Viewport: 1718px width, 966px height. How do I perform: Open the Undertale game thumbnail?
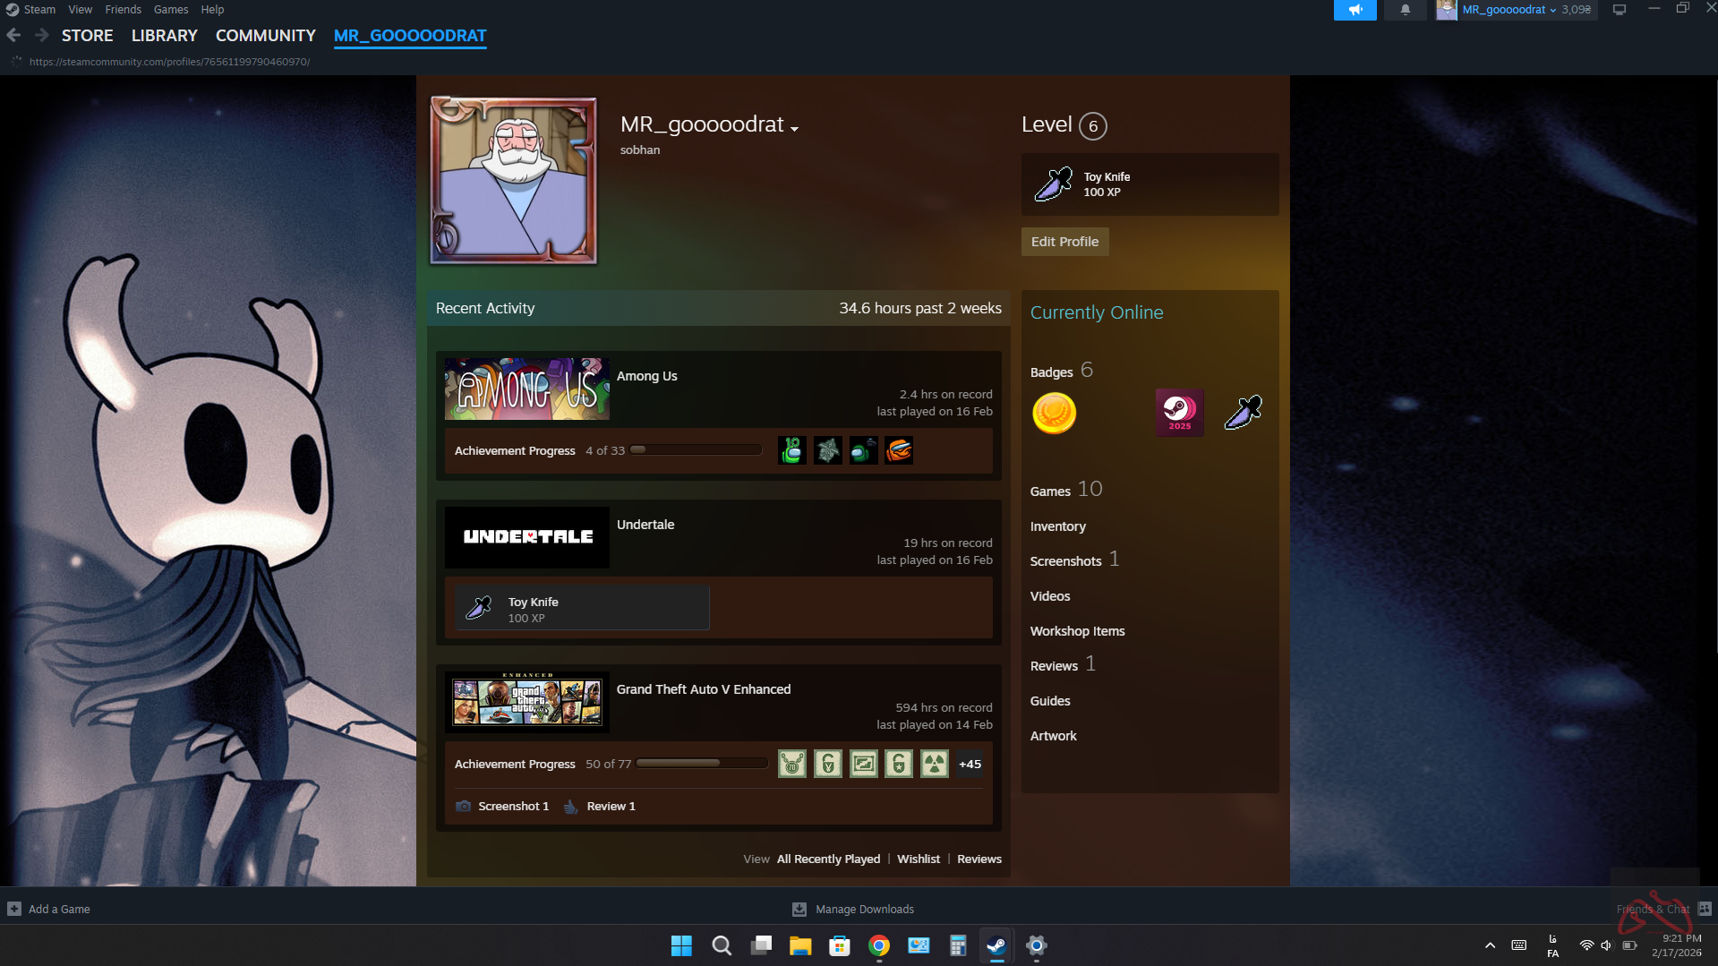527,537
